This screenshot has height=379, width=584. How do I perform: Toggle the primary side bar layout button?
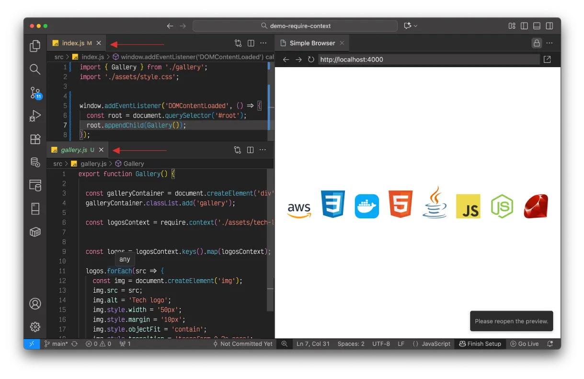[525, 26]
